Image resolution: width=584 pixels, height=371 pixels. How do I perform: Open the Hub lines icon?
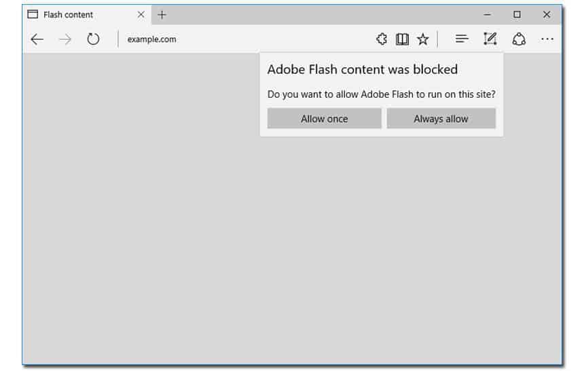[x=462, y=39]
